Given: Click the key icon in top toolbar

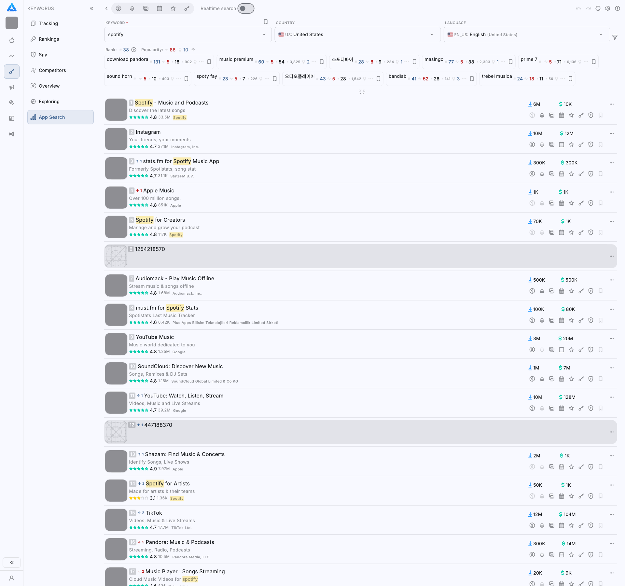Looking at the screenshot, I should [187, 8].
